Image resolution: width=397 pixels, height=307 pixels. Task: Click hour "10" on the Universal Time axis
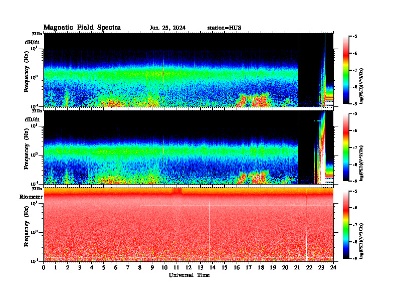[164, 267]
